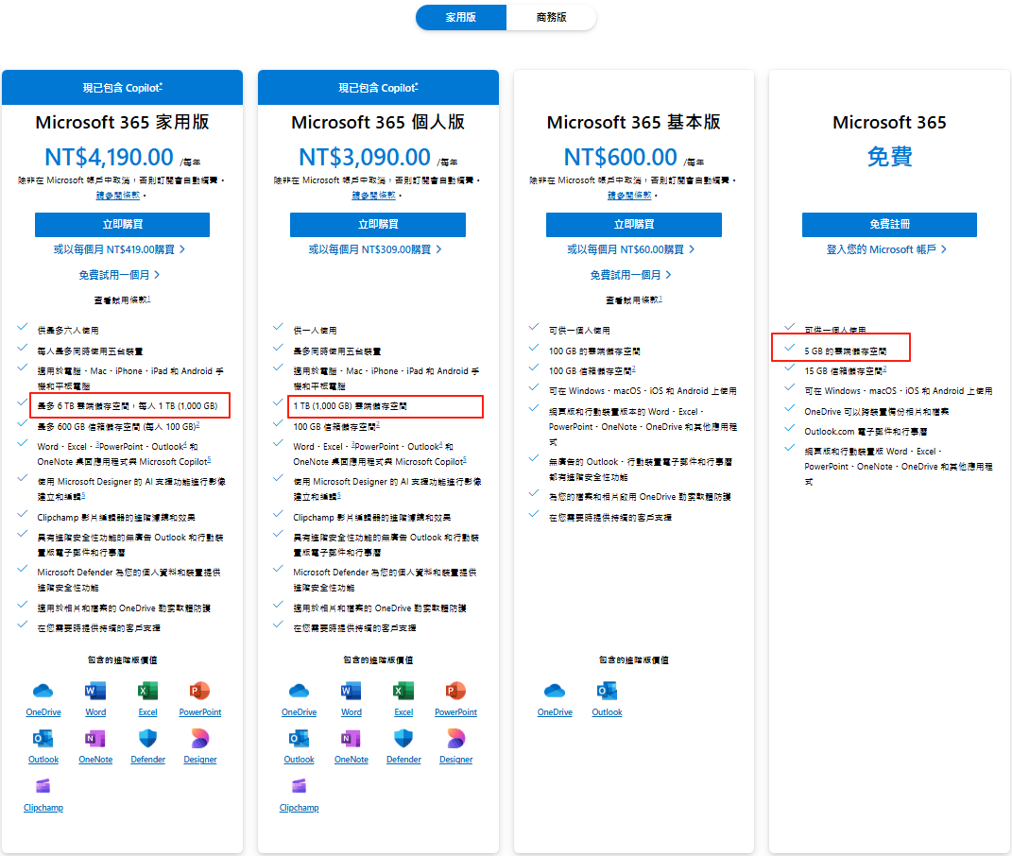Open 登入您的 Microsoft 帳戶 link
Viewport: 1012px width, 856px height.
point(886,249)
